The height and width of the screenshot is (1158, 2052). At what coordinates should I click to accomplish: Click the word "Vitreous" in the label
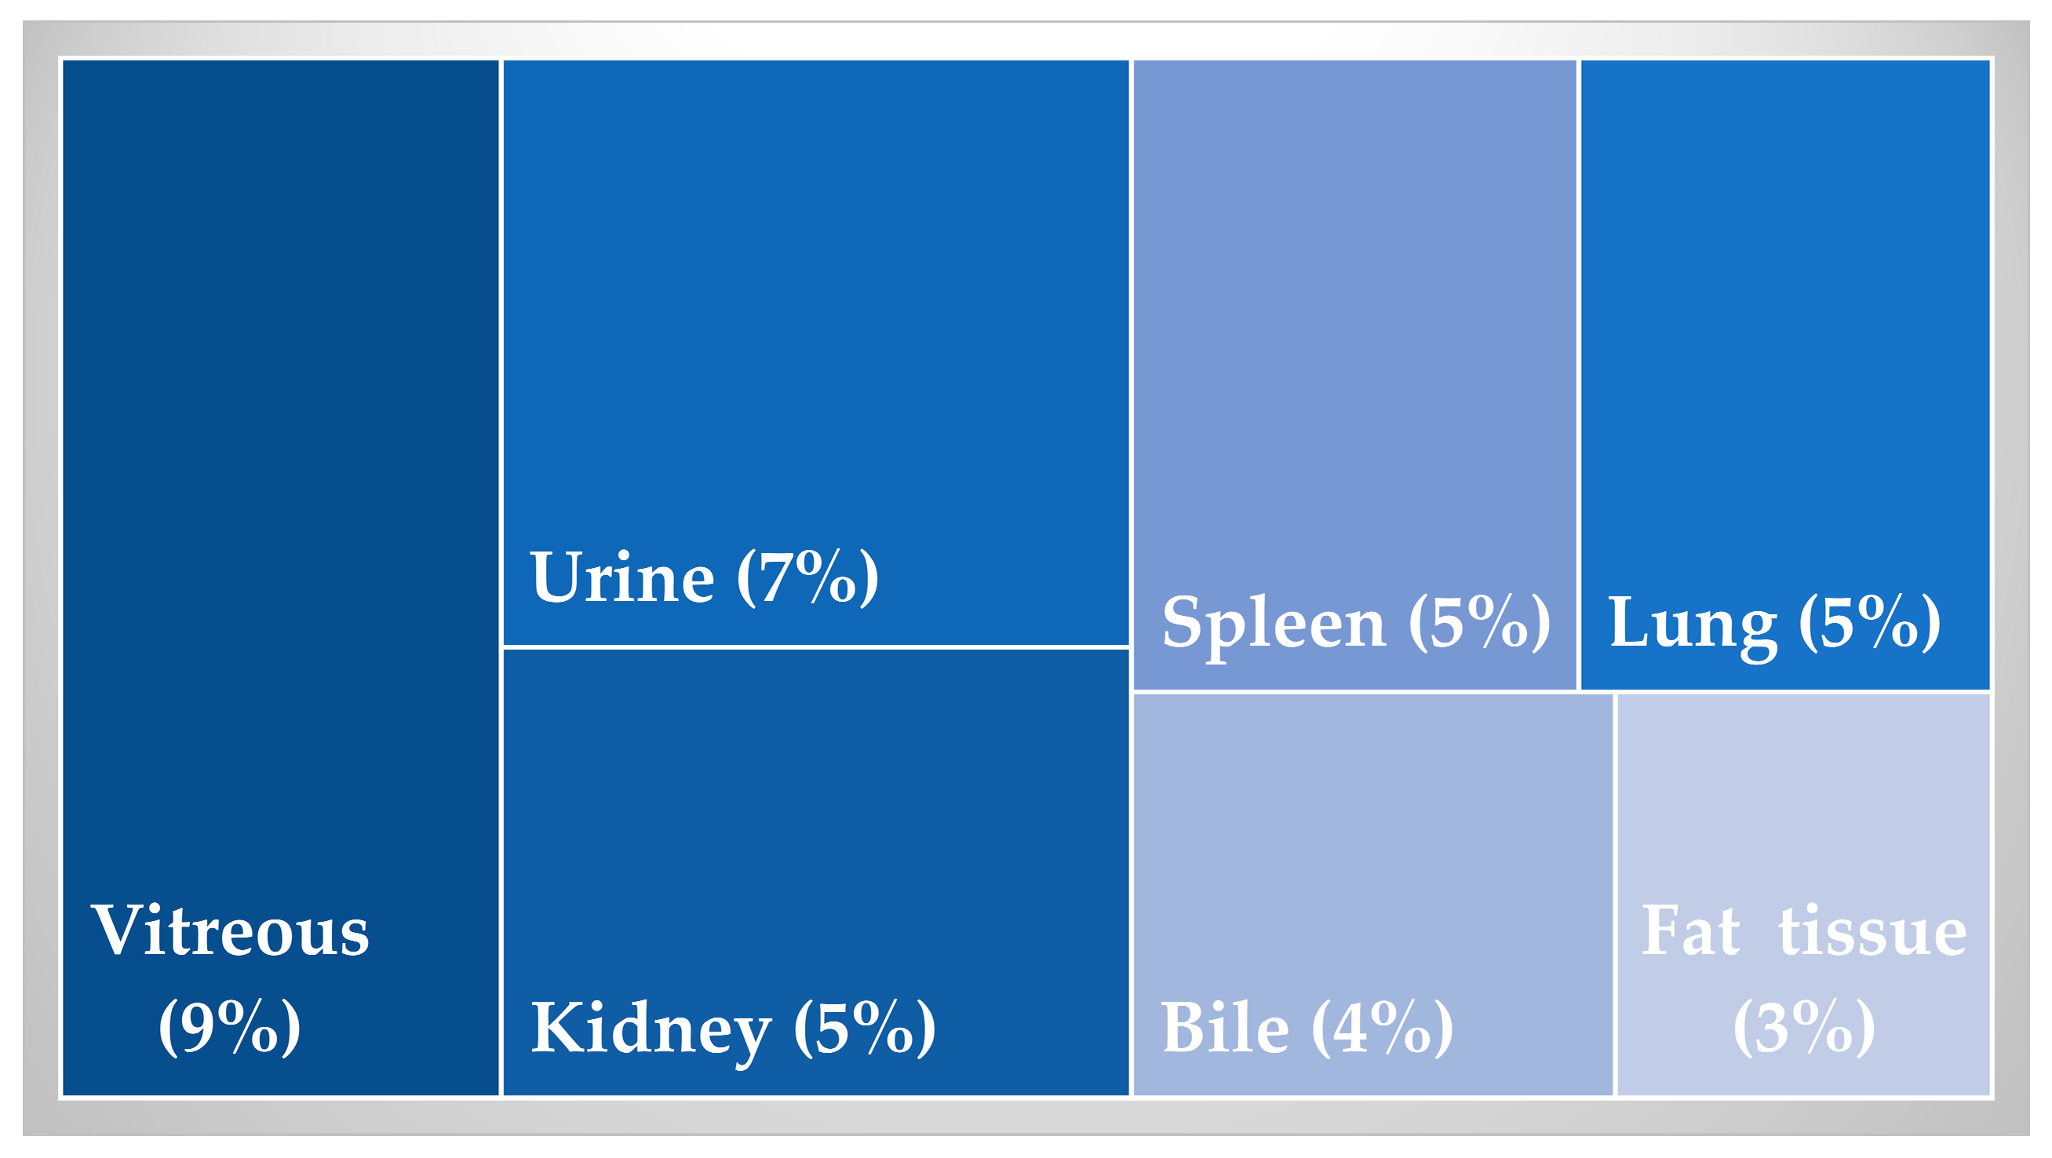(230, 930)
